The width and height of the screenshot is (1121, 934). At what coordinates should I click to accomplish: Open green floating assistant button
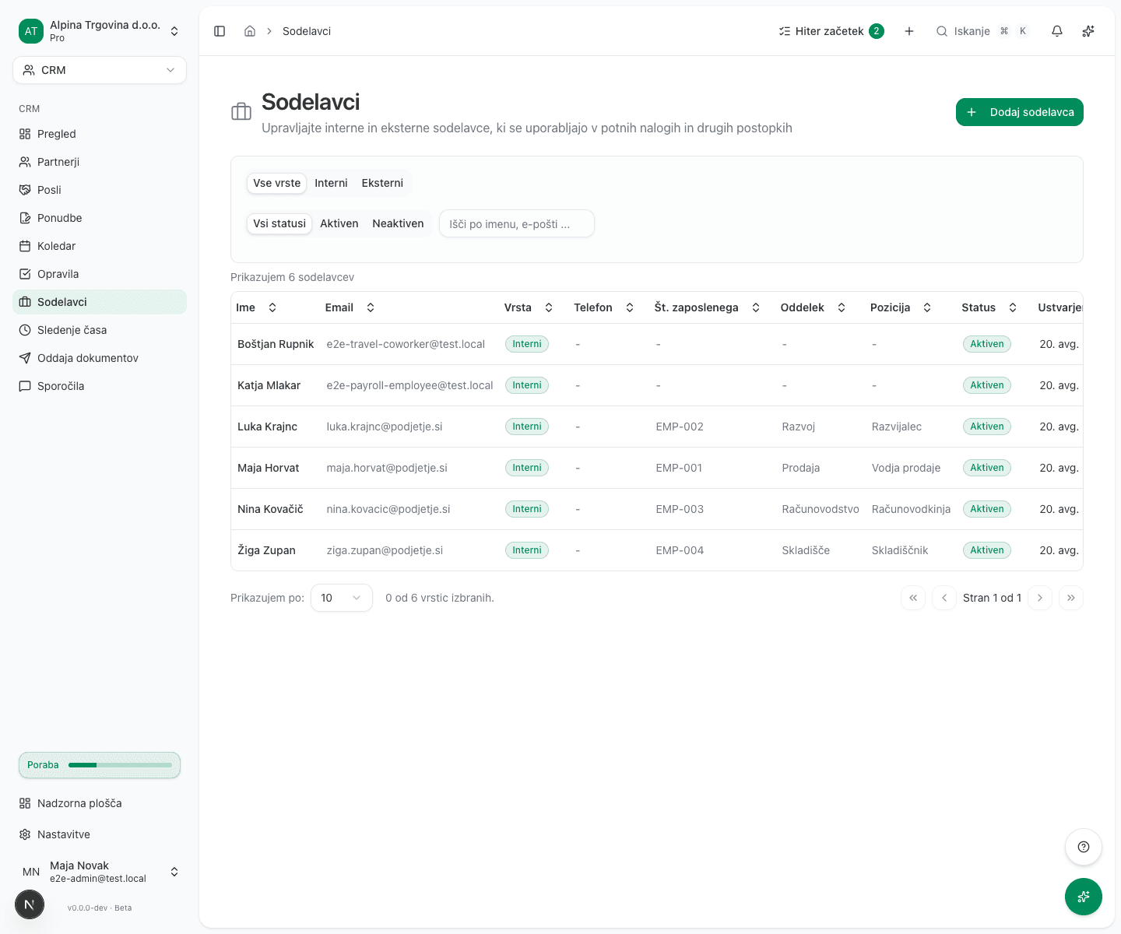(1084, 897)
